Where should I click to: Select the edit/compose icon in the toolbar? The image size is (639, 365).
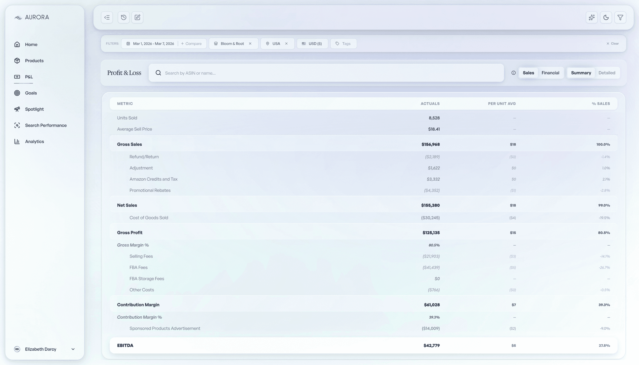click(x=137, y=17)
